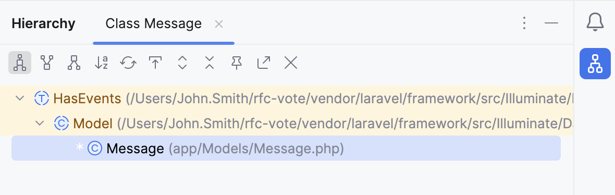Open the Notifications bell panel
The width and height of the screenshot is (615, 195).
(x=595, y=22)
